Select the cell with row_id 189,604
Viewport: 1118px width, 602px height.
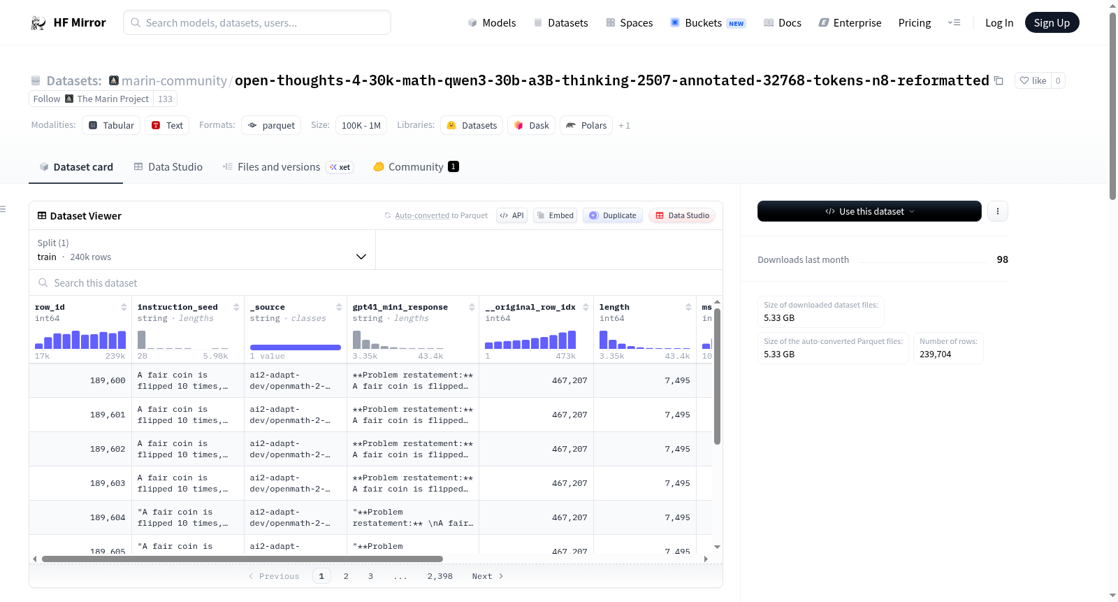[80, 517]
